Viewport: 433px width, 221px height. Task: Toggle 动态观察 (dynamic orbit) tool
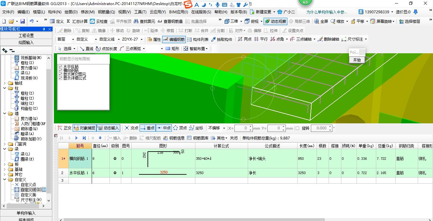point(275,21)
